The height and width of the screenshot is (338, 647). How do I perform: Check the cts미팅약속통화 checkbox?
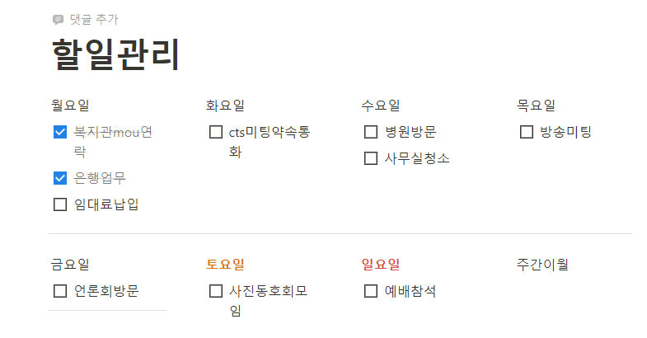coord(216,132)
